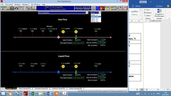Click Tell me search in Word
171x96 pixels.
pyautogui.click(x=136, y=6)
